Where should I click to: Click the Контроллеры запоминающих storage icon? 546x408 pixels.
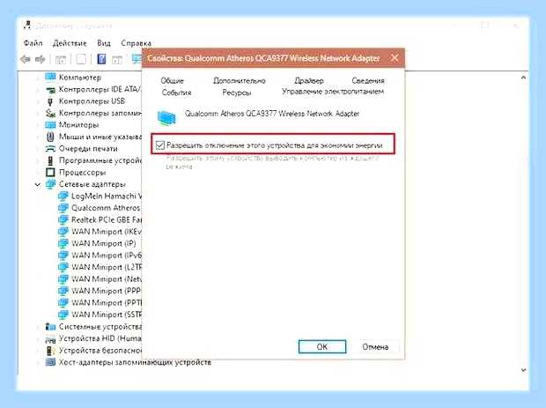click(x=50, y=113)
